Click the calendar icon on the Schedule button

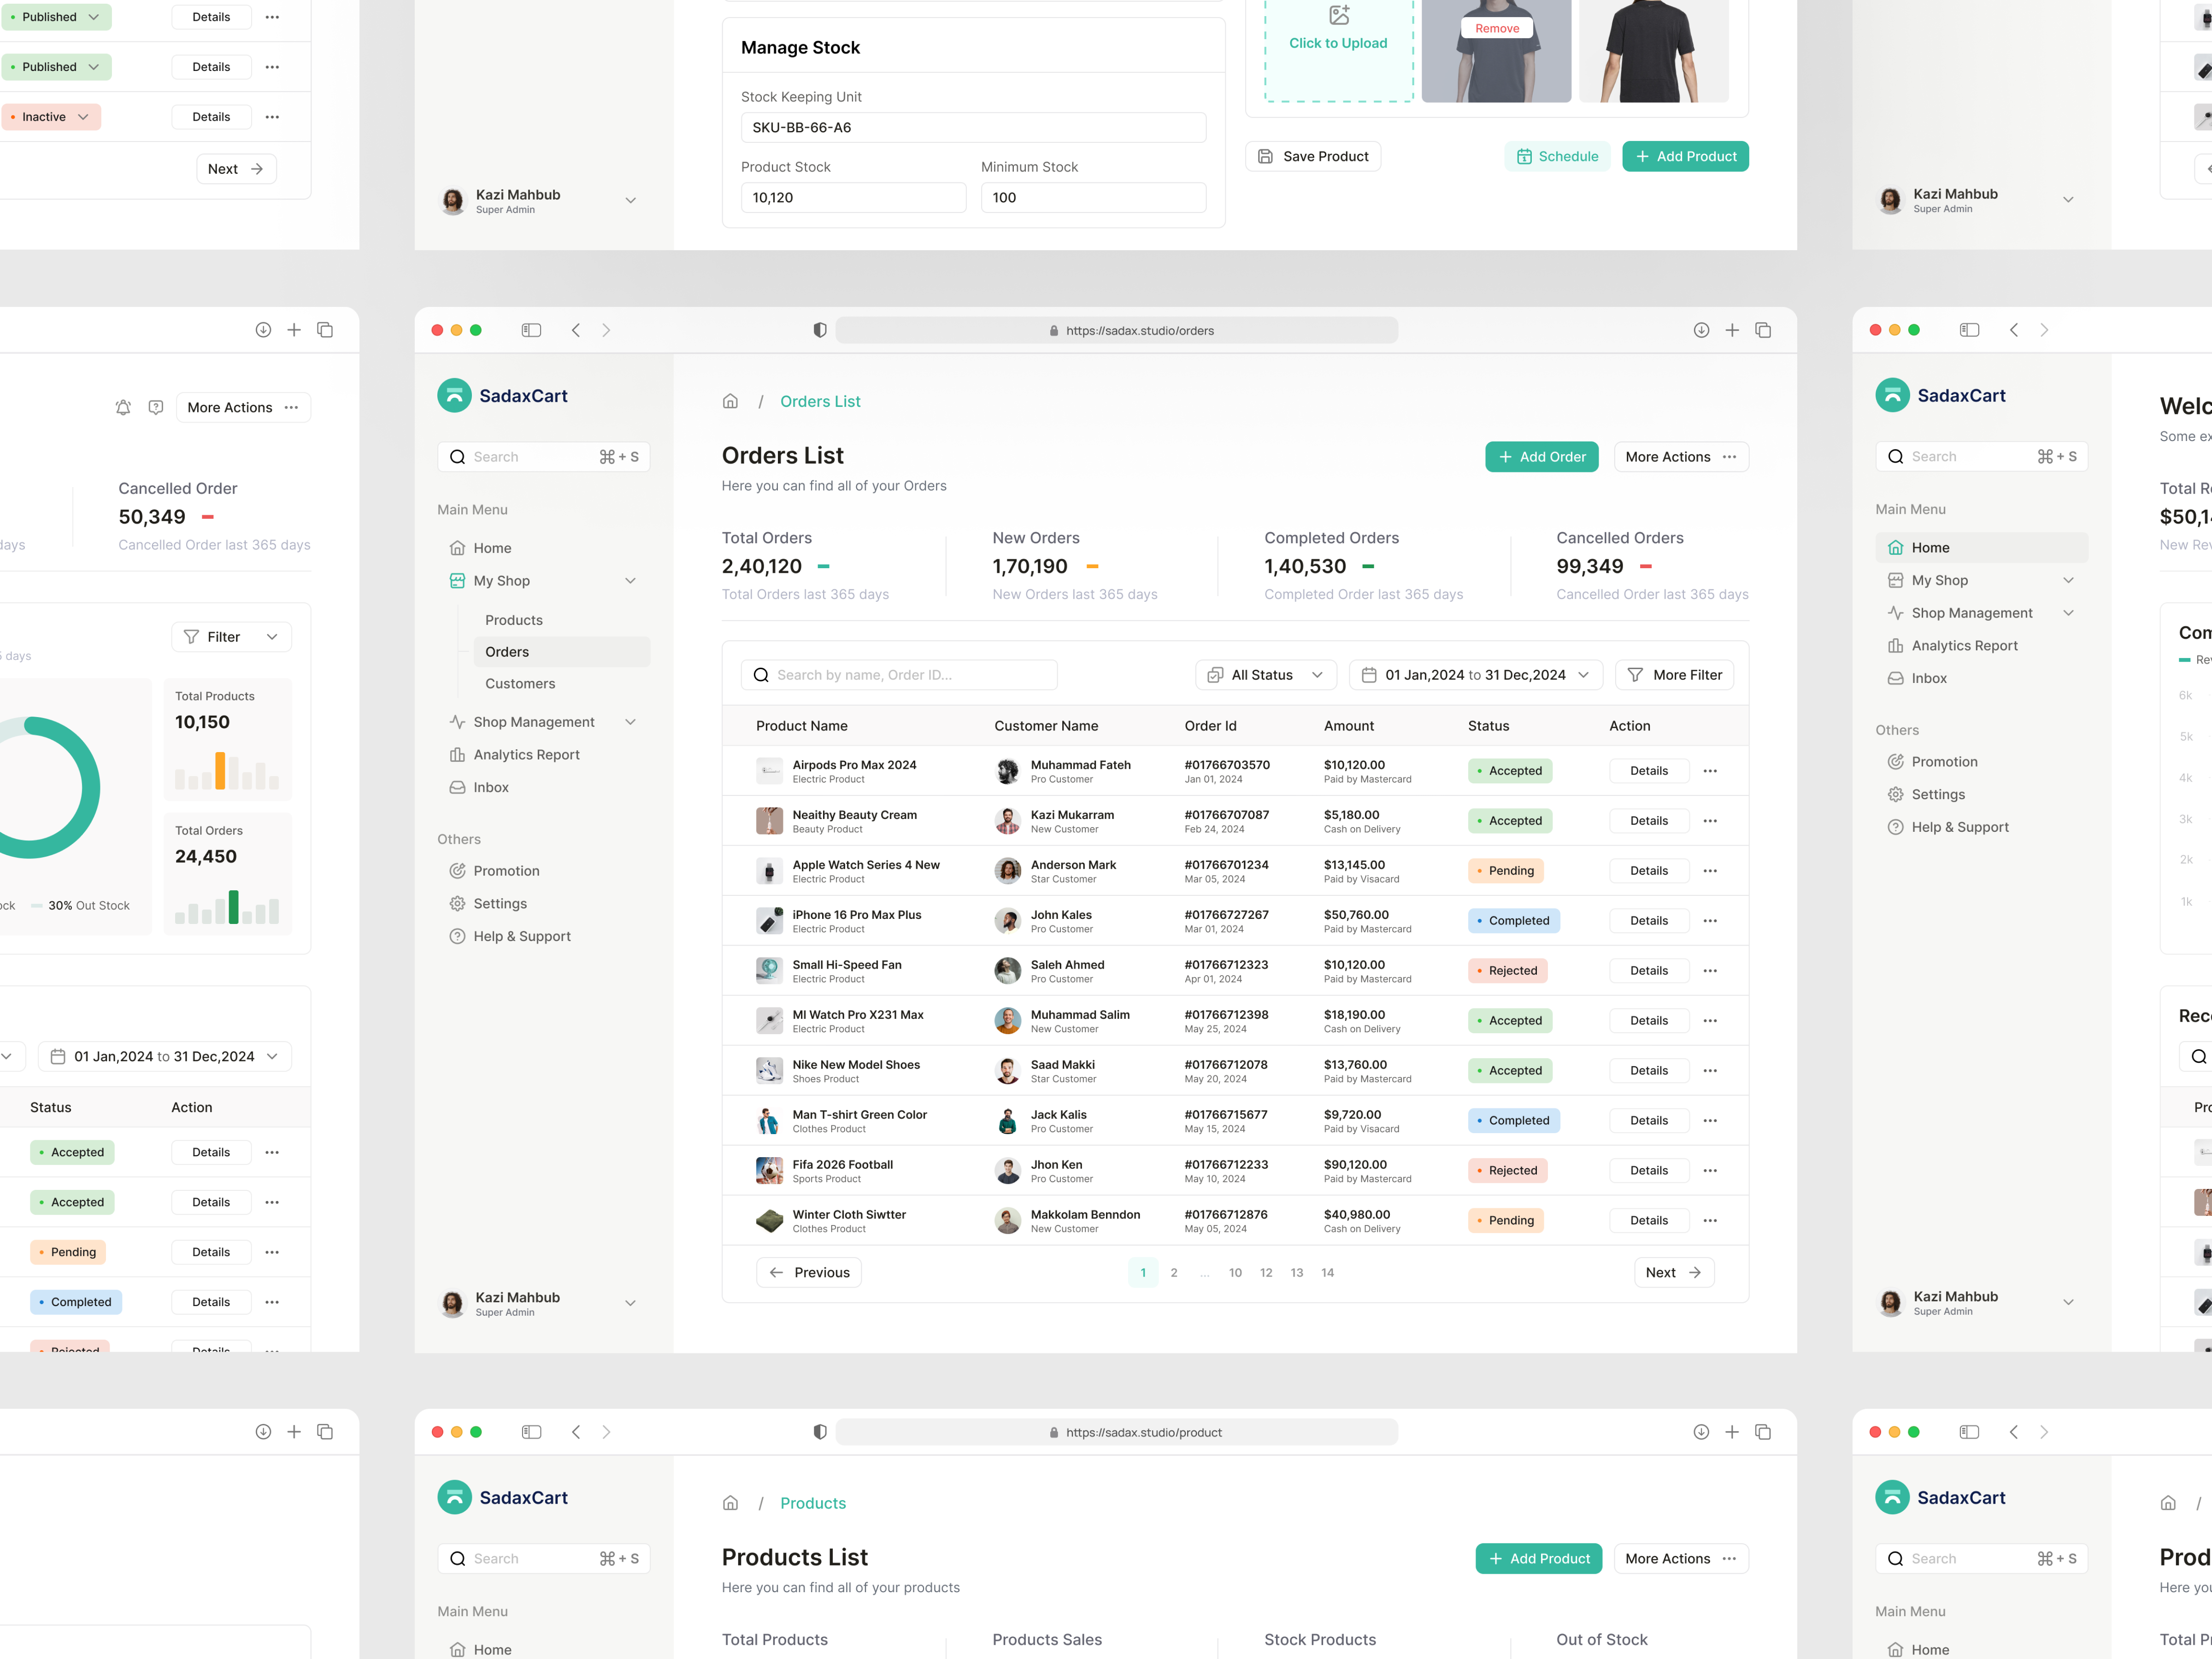tap(1524, 156)
